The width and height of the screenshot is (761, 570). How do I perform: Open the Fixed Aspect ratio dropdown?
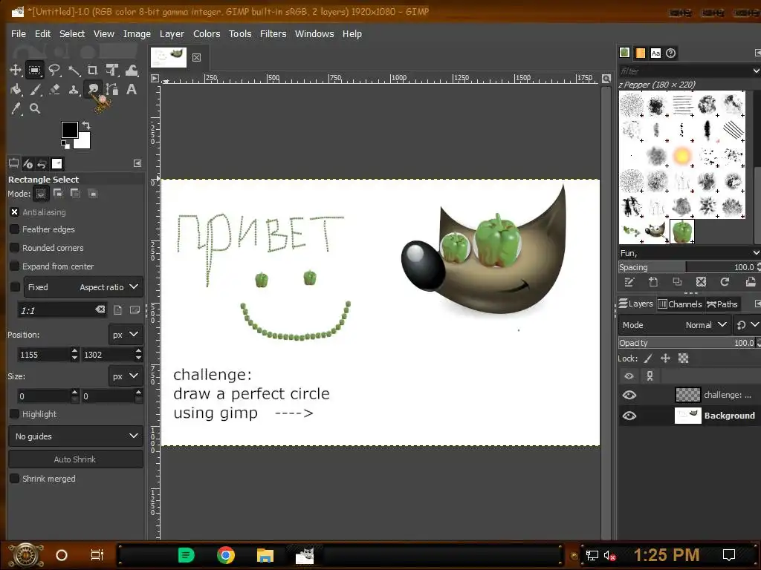click(x=83, y=287)
